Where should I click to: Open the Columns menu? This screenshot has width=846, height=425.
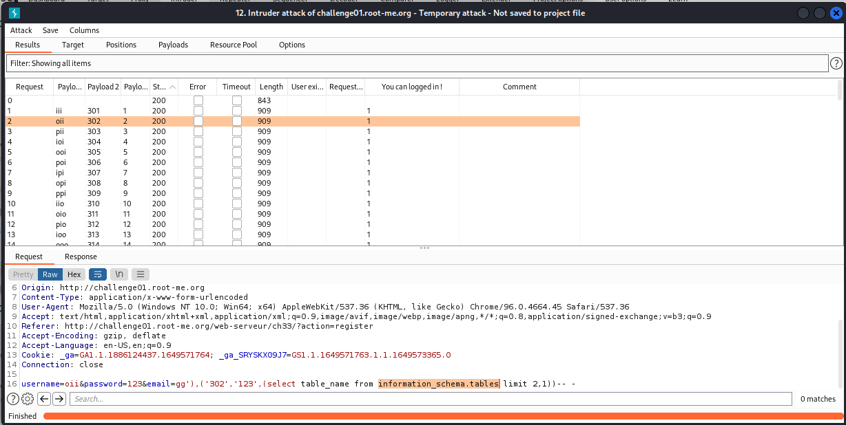tap(85, 30)
